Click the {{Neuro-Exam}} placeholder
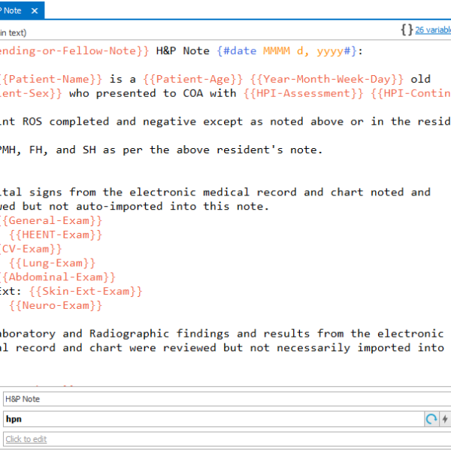451x451 pixels. pyautogui.click(x=56, y=305)
